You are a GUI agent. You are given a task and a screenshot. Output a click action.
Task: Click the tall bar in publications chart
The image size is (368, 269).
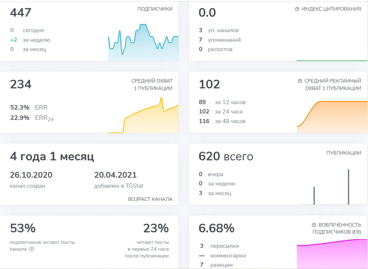point(348,187)
